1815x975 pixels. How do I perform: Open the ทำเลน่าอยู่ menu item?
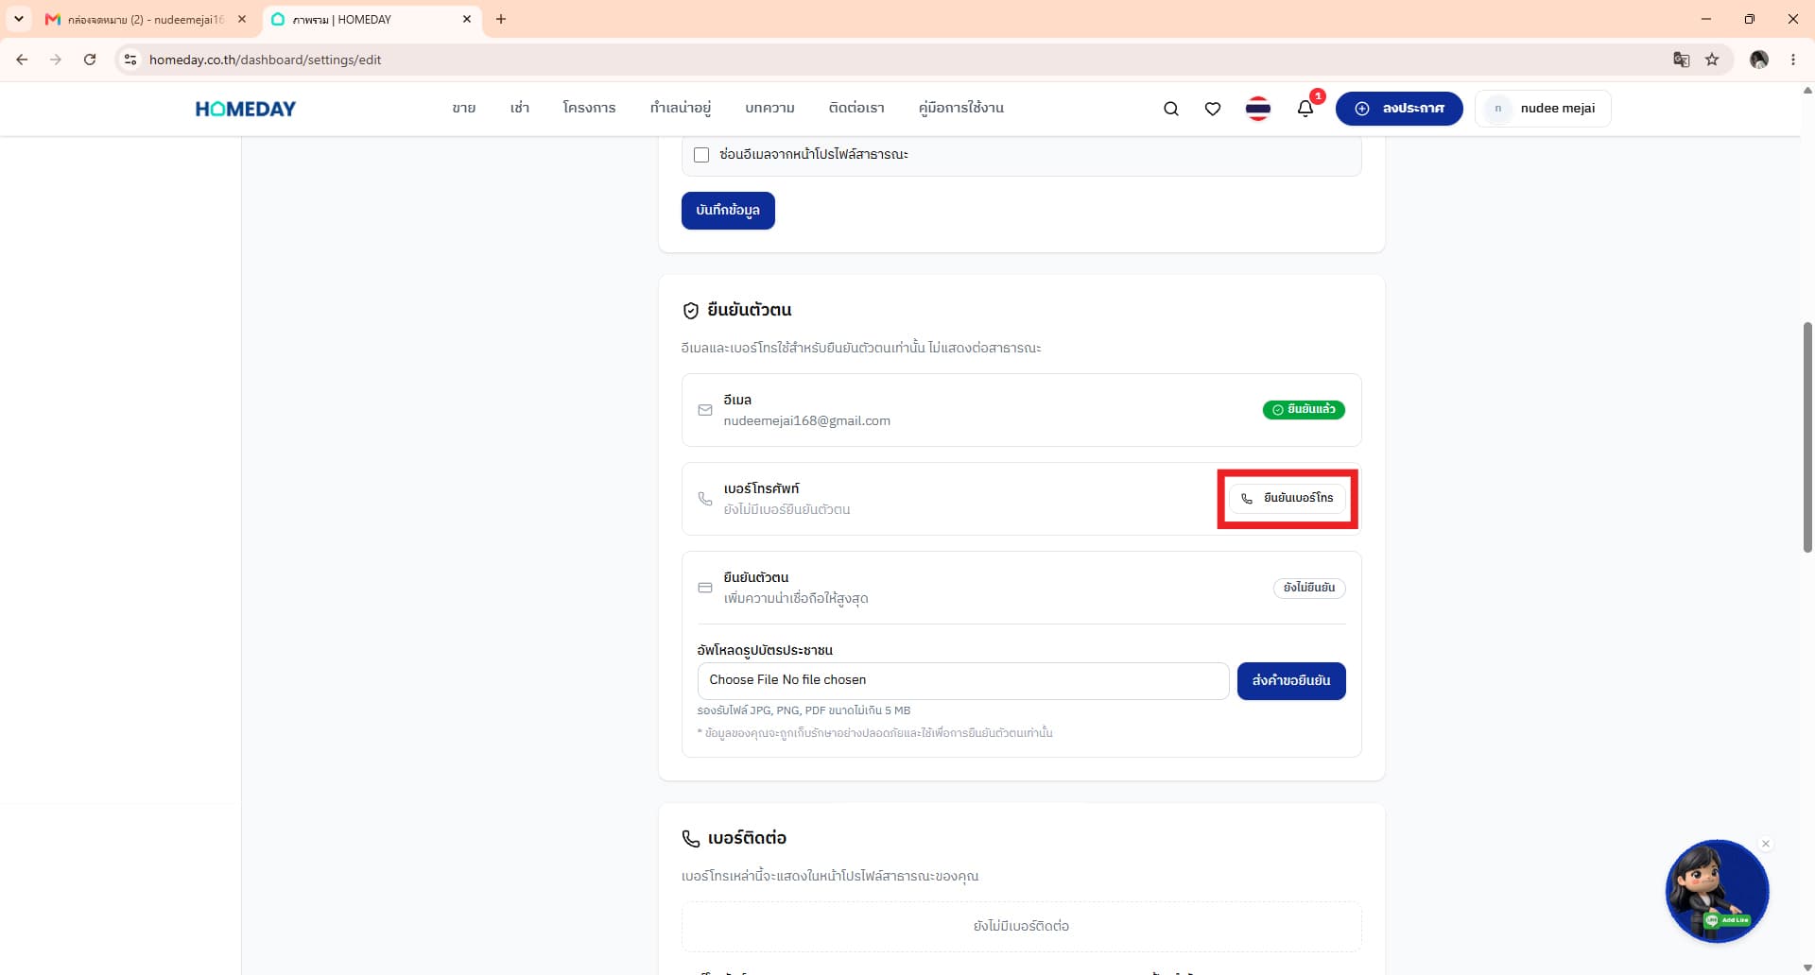[681, 108]
